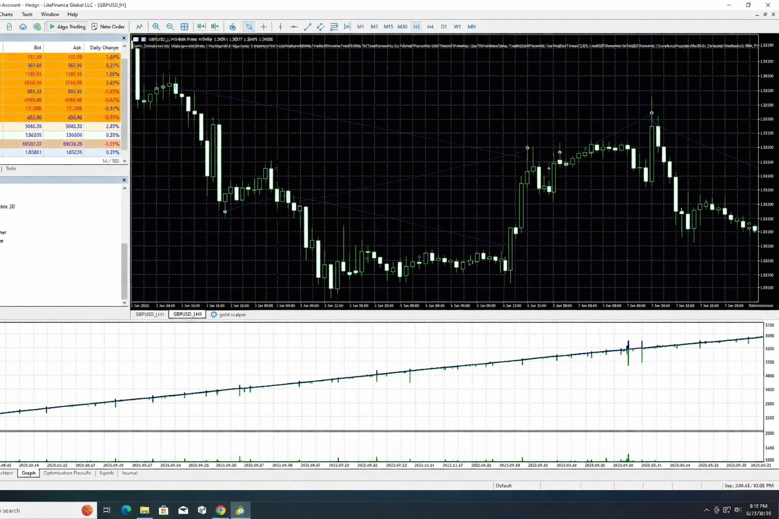Open the Agents tab
The width and height of the screenshot is (779, 519).
click(x=107, y=473)
